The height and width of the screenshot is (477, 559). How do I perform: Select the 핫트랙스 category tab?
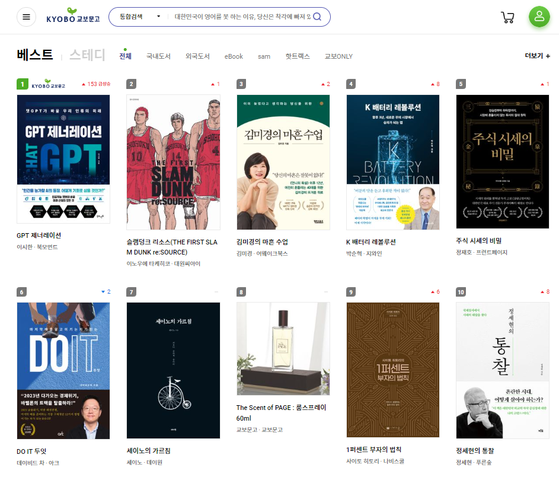tap(298, 56)
